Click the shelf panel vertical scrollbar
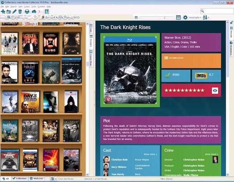This screenshot has height=182, width=234. pyautogui.click(x=87, y=99)
